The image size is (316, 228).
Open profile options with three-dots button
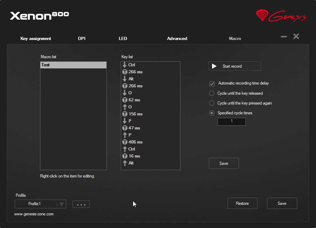coord(81,204)
